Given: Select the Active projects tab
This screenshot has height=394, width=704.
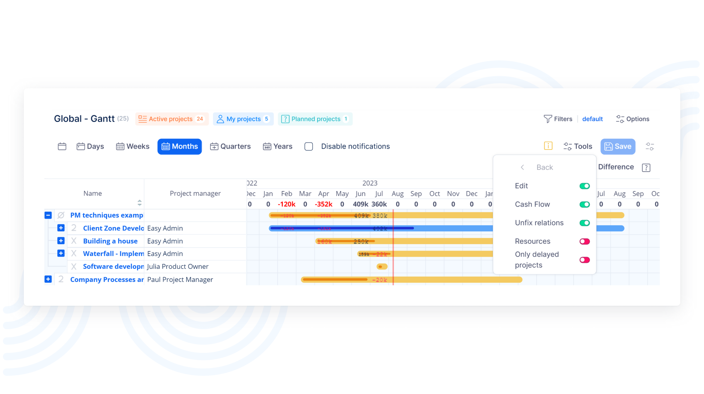Looking at the screenshot, I should (172, 119).
